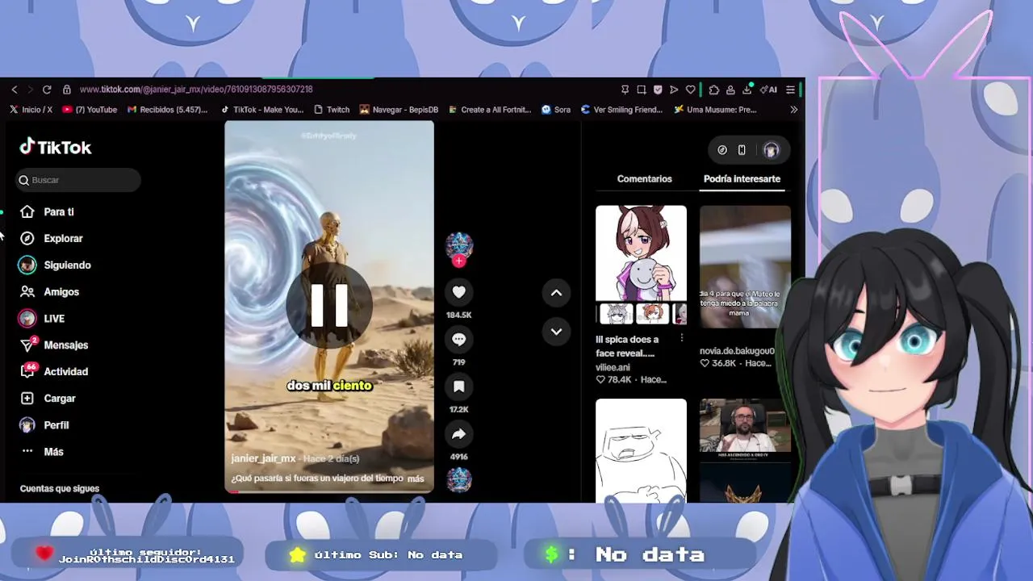Open the TikTok - Make You... bookmark
Viewport: 1033px width, 581px height.
point(261,110)
